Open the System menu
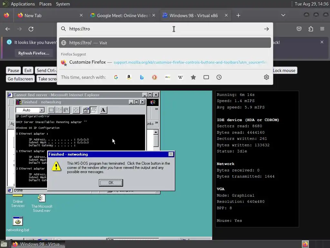330x248 pixels. pyautogui.click(x=63, y=4)
